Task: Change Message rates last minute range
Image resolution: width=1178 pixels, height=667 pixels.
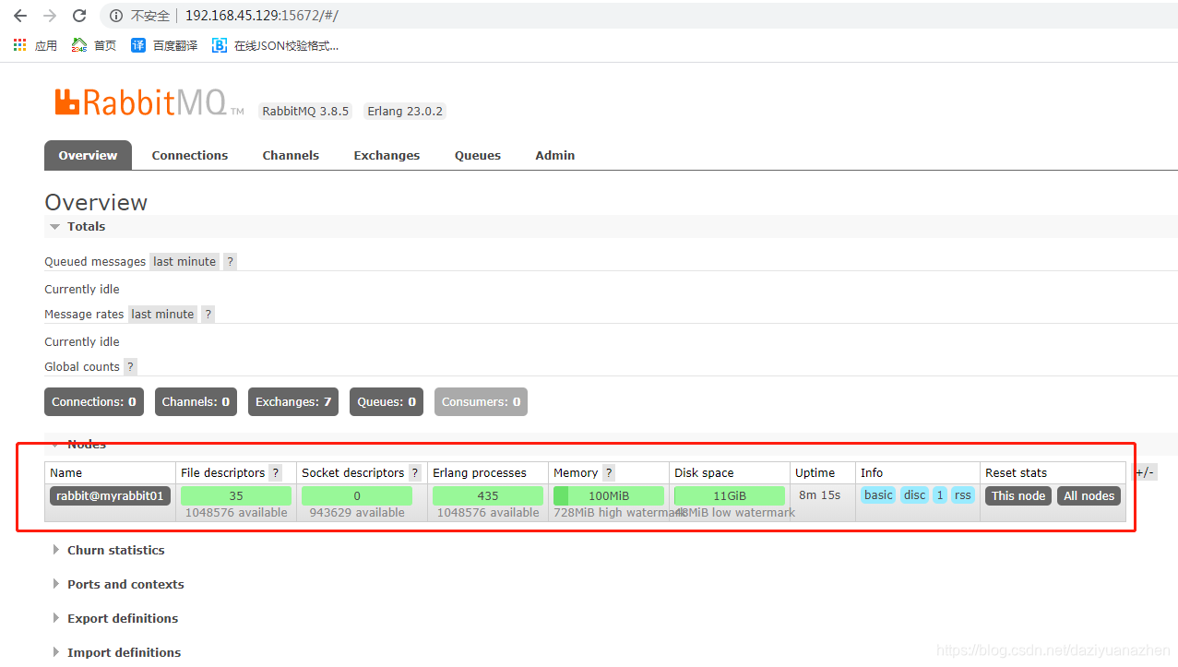Action: (162, 315)
